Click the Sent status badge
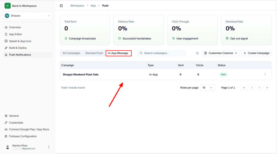 (x=223, y=75)
